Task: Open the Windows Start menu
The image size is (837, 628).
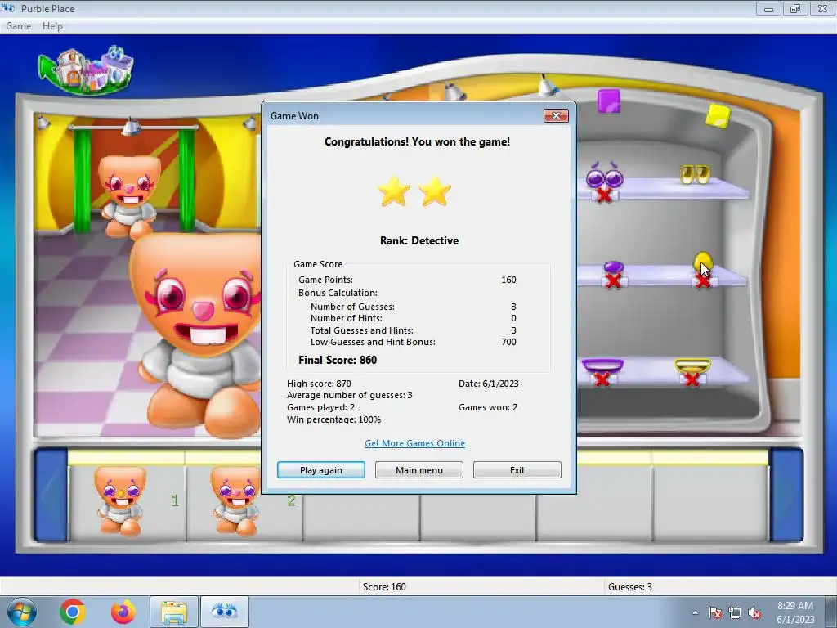Action: pos(22,612)
